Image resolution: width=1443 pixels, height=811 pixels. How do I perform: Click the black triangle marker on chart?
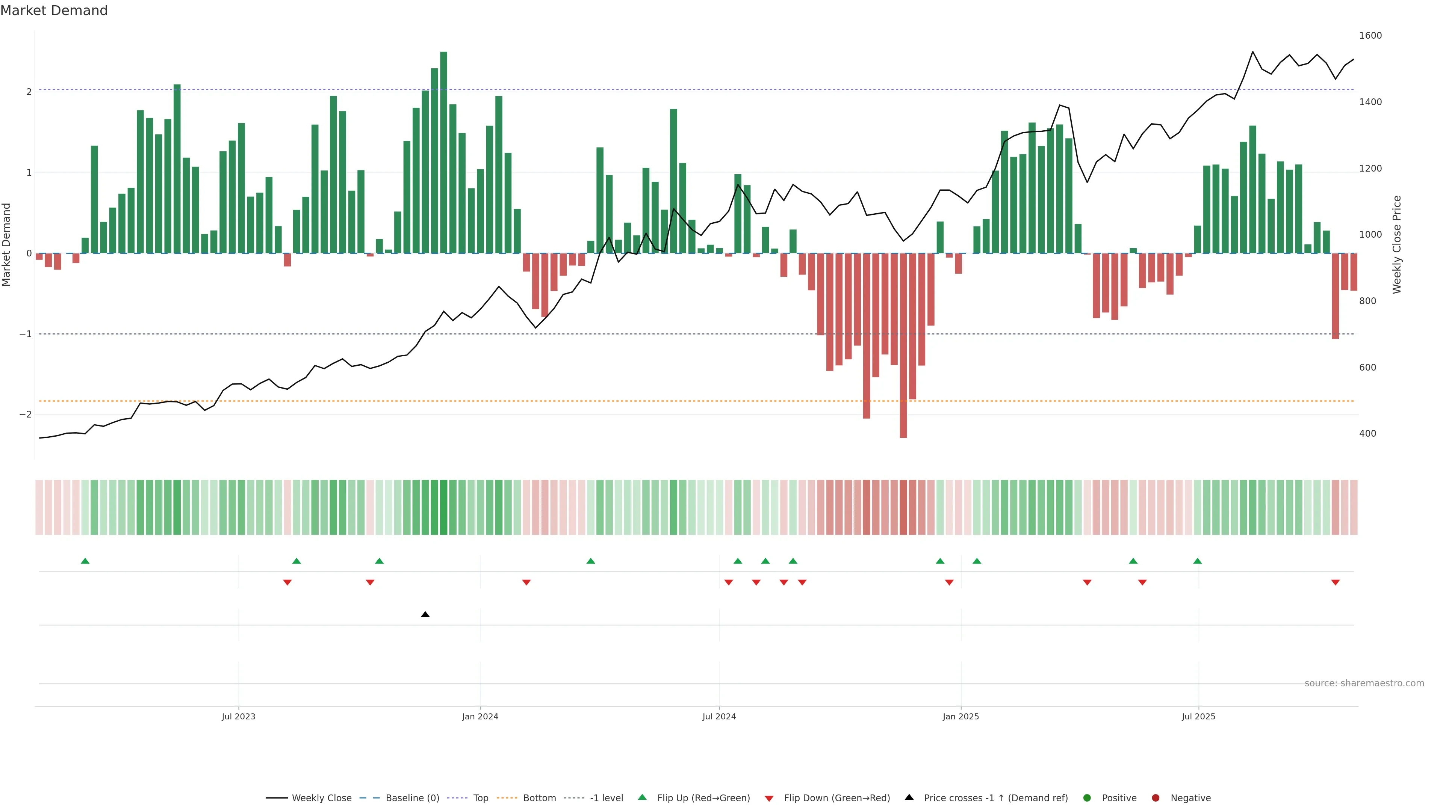pyautogui.click(x=425, y=615)
